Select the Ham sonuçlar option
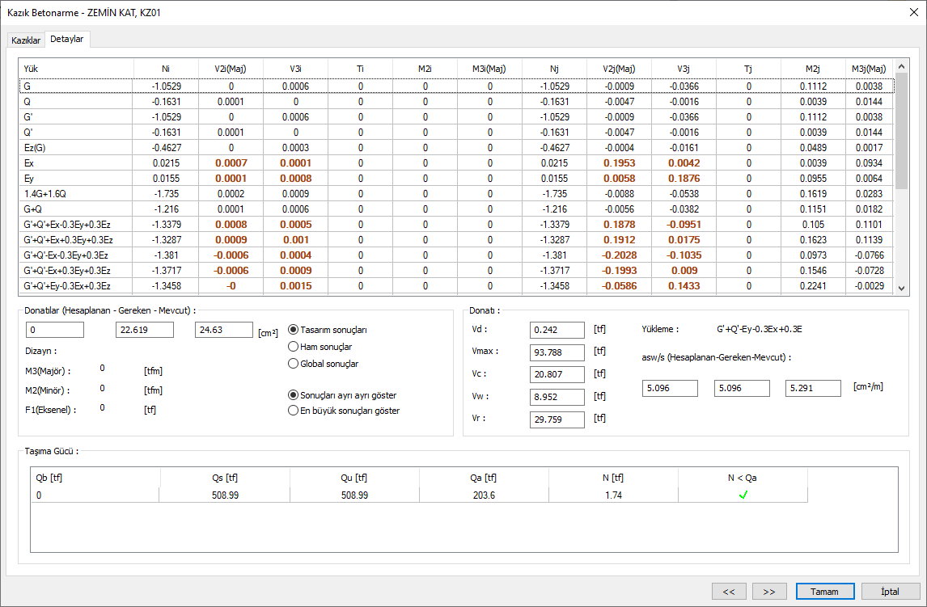This screenshot has height=607, width=927. [294, 347]
